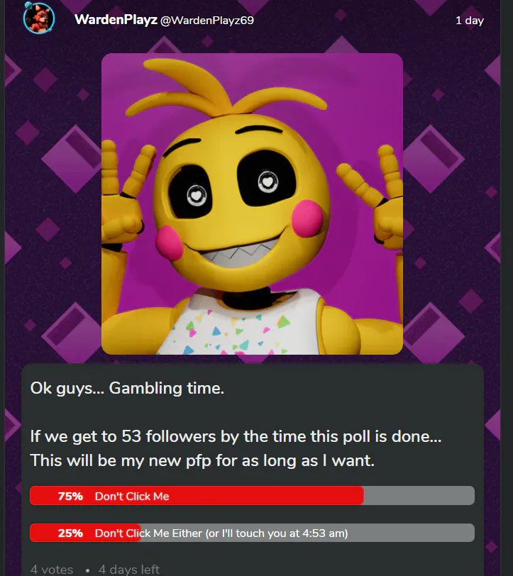Click the 25% result label
This screenshot has height=576, width=513.
(70, 533)
